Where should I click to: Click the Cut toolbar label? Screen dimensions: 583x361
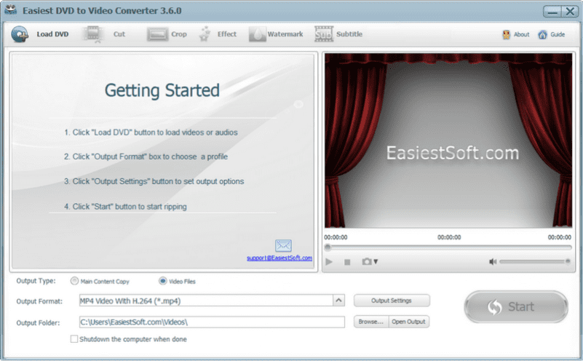[119, 34]
